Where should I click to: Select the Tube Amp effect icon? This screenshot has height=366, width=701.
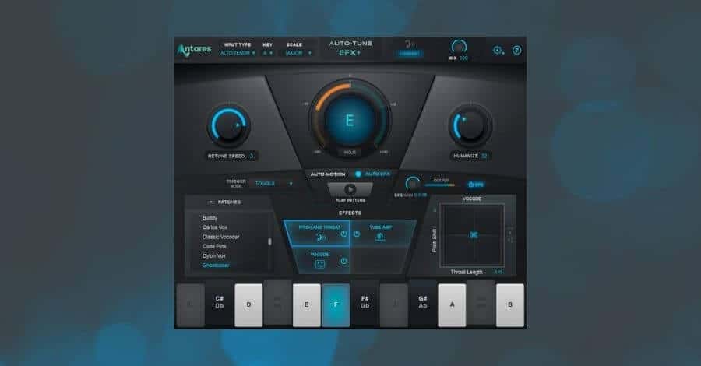coord(380,237)
